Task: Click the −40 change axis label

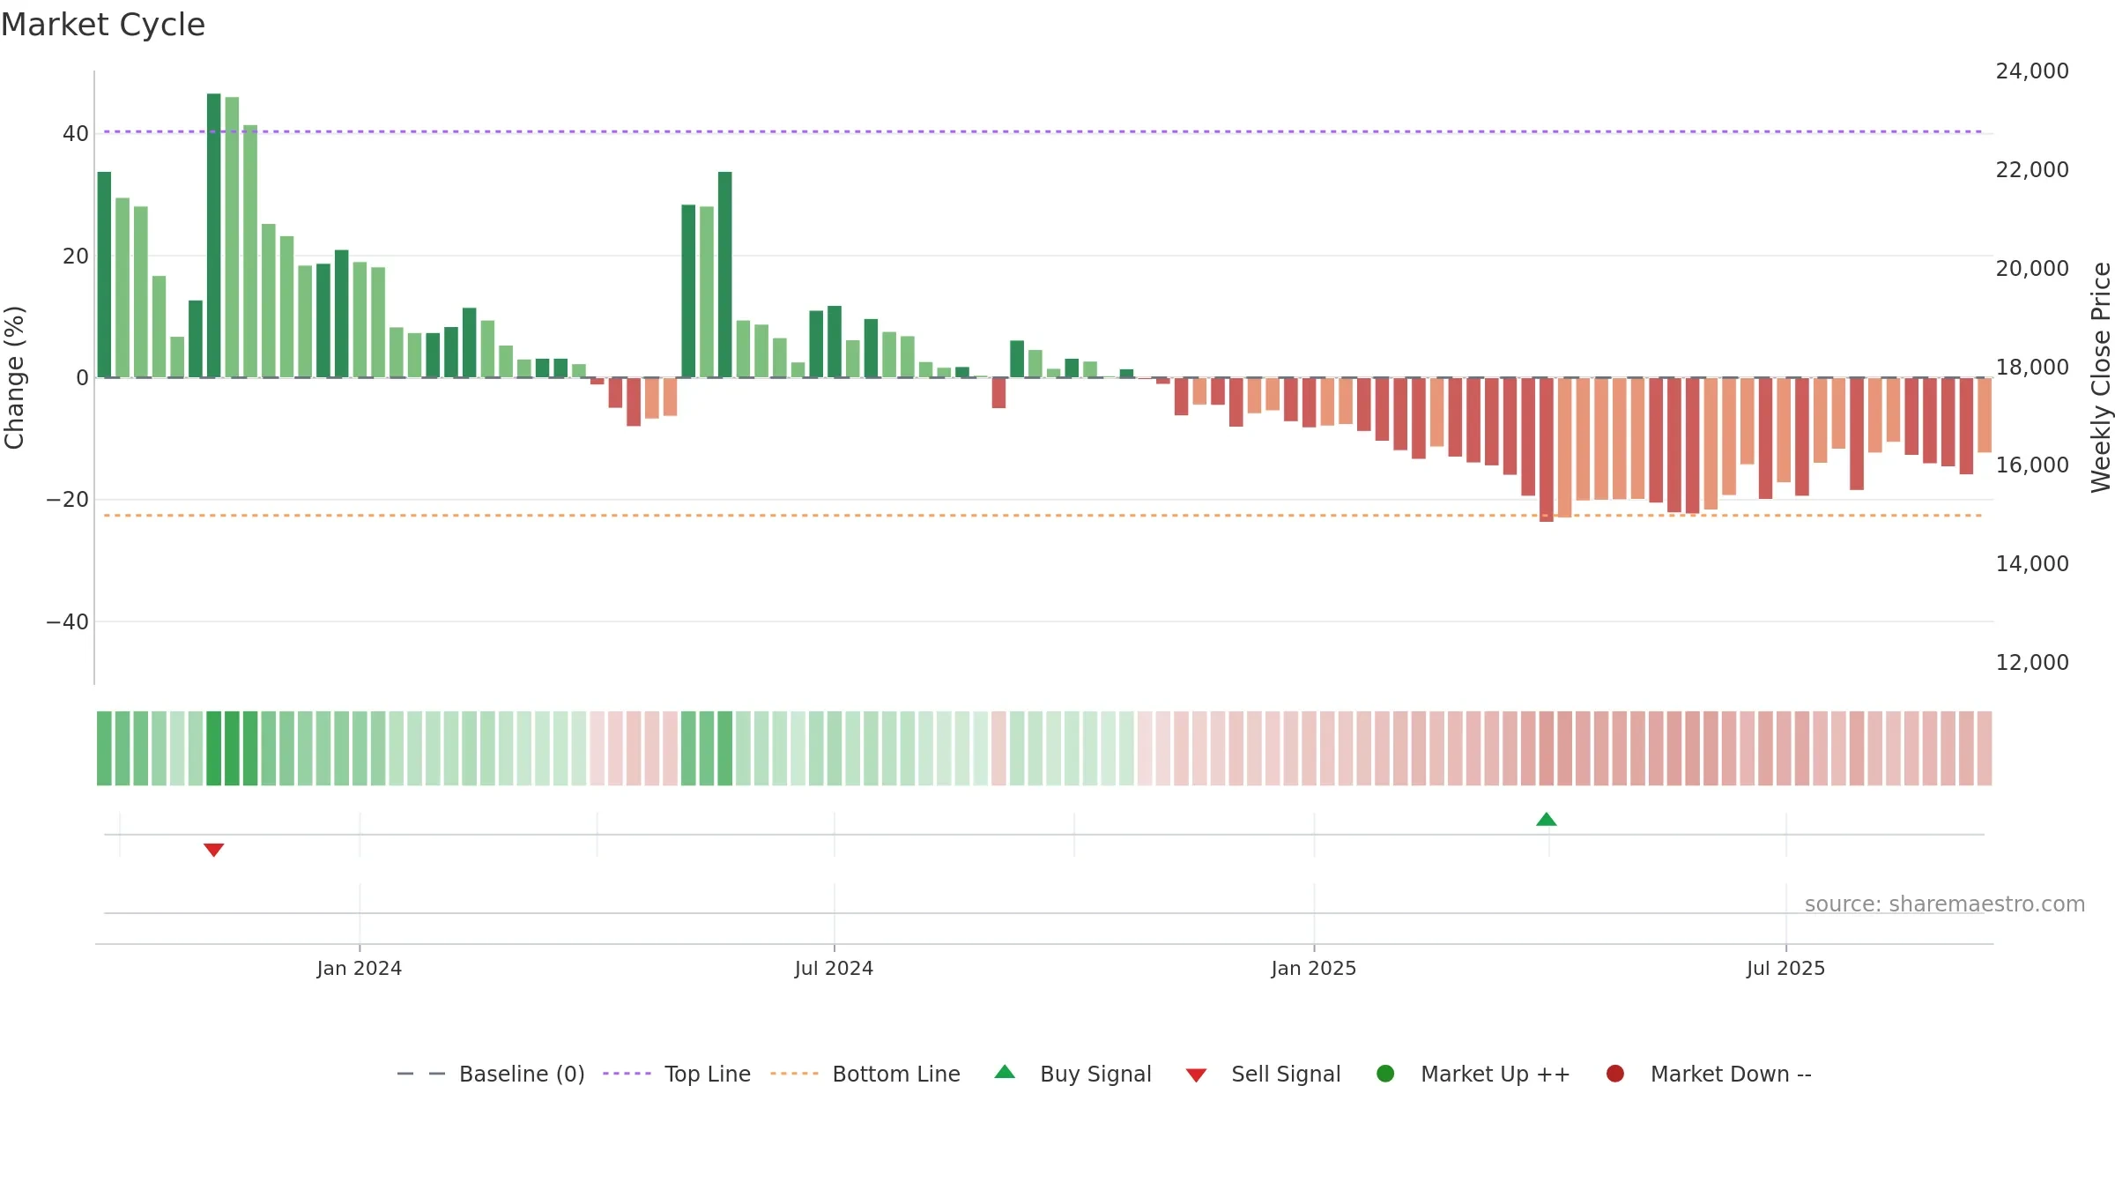Action: click(x=68, y=622)
